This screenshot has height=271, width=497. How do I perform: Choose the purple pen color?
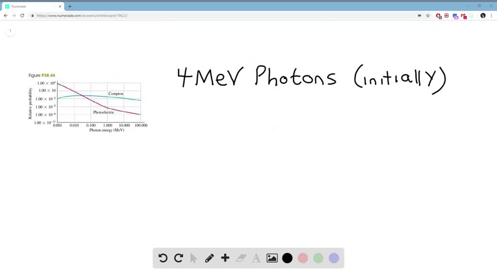point(334,258)
